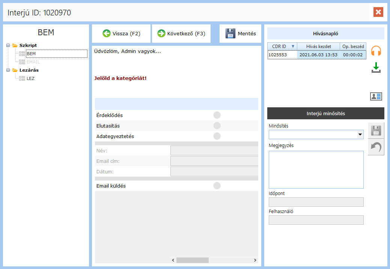Advance with Következő (F3) button
The width and height of the screenshot is (390, 269).
(181, 34)
